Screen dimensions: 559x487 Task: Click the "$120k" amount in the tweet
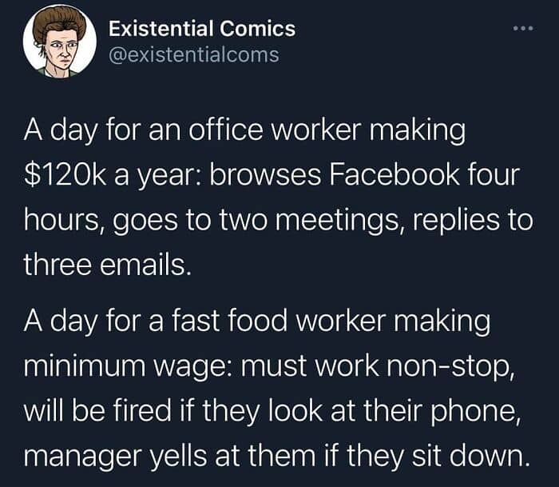(65, 176)
